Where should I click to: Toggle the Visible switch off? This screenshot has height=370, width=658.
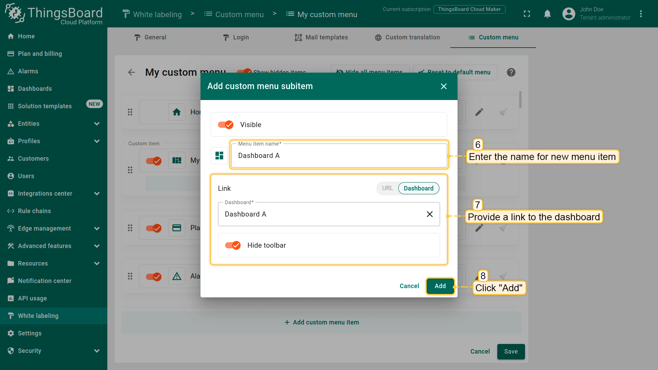point(226,125)
